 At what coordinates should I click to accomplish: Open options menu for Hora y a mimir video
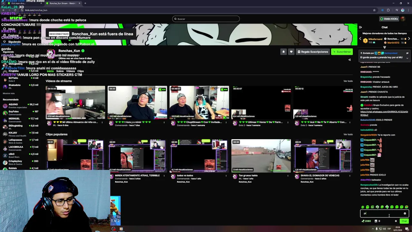[164, 122]
